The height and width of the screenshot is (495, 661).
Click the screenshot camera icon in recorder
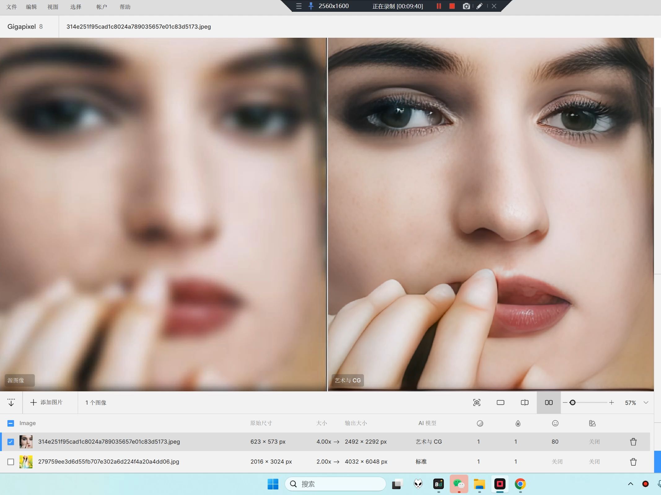[466, 6]
